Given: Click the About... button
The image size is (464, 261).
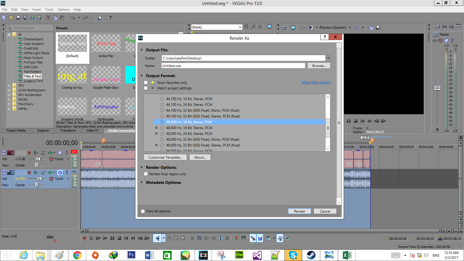Looking at the screenshot, I should tap(200, 157).
